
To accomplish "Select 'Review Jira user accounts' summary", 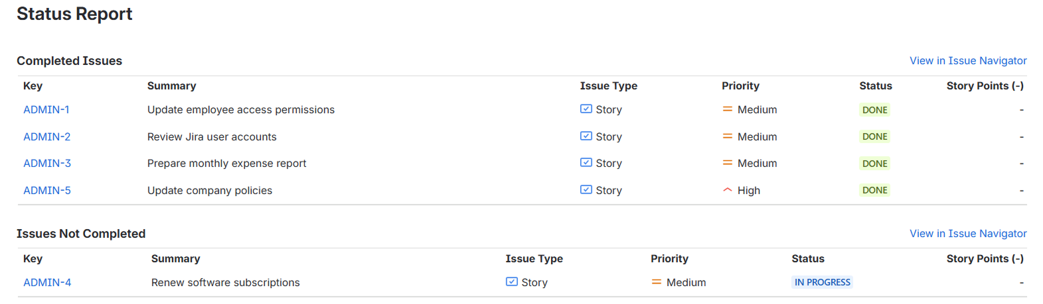I will (x=212, y=137).
